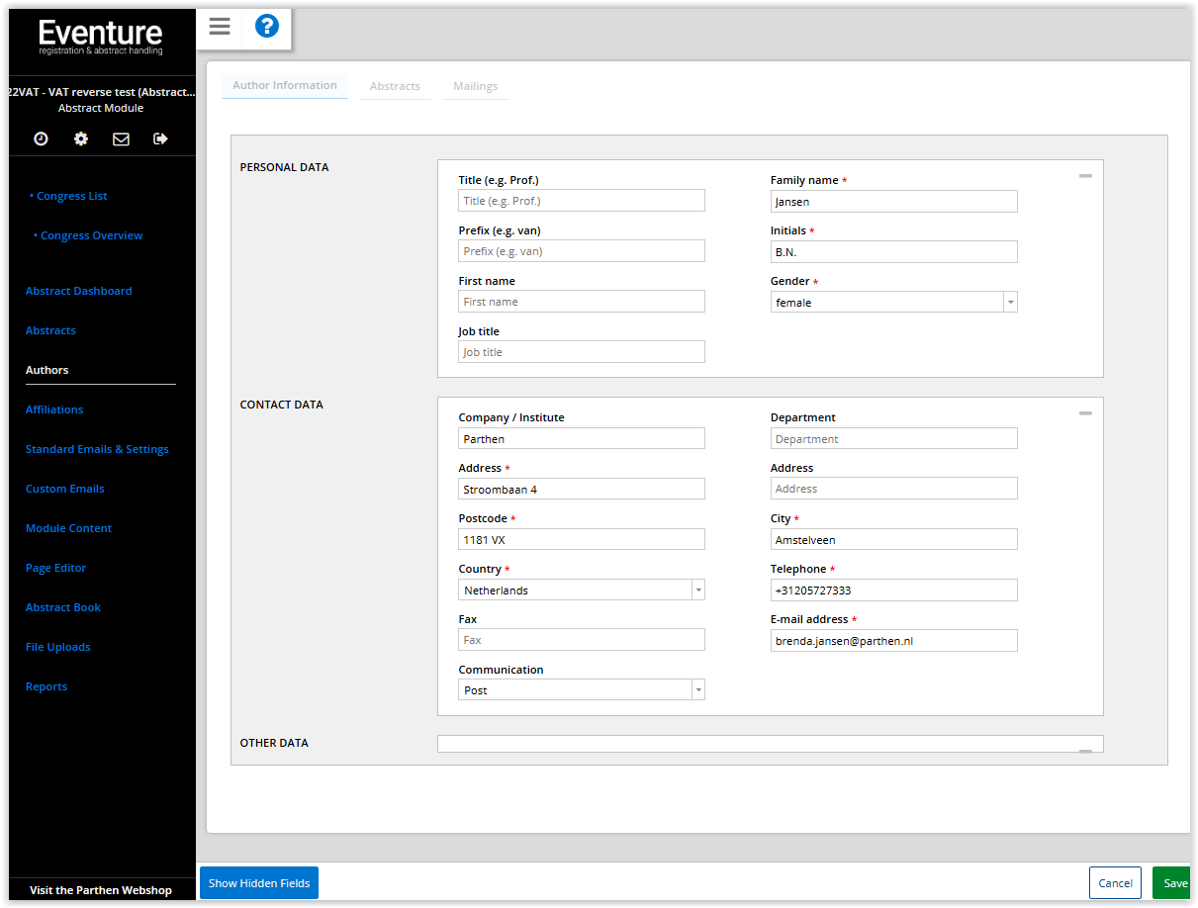The image size is (1198, 908).
Task: Collapse the Personal Data section
Action: coord(1085,176)
